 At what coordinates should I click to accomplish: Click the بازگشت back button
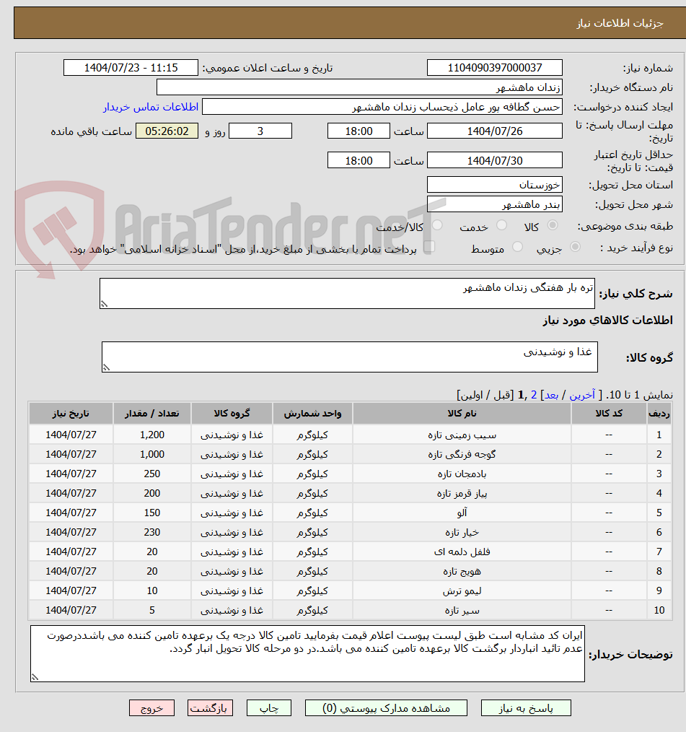210,708
